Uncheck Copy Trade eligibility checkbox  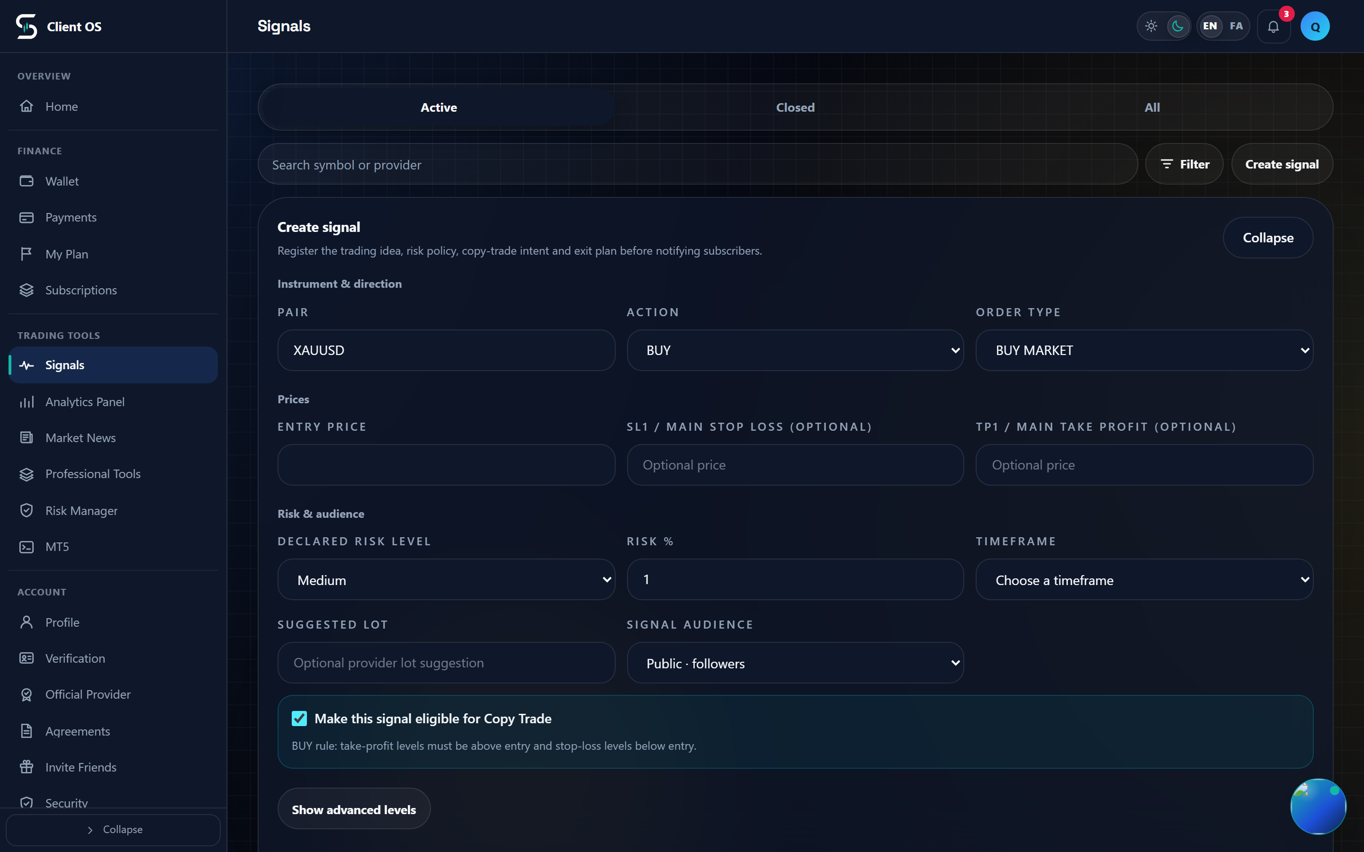click(299, 719)
